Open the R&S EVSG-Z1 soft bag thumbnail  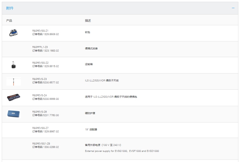13,33
